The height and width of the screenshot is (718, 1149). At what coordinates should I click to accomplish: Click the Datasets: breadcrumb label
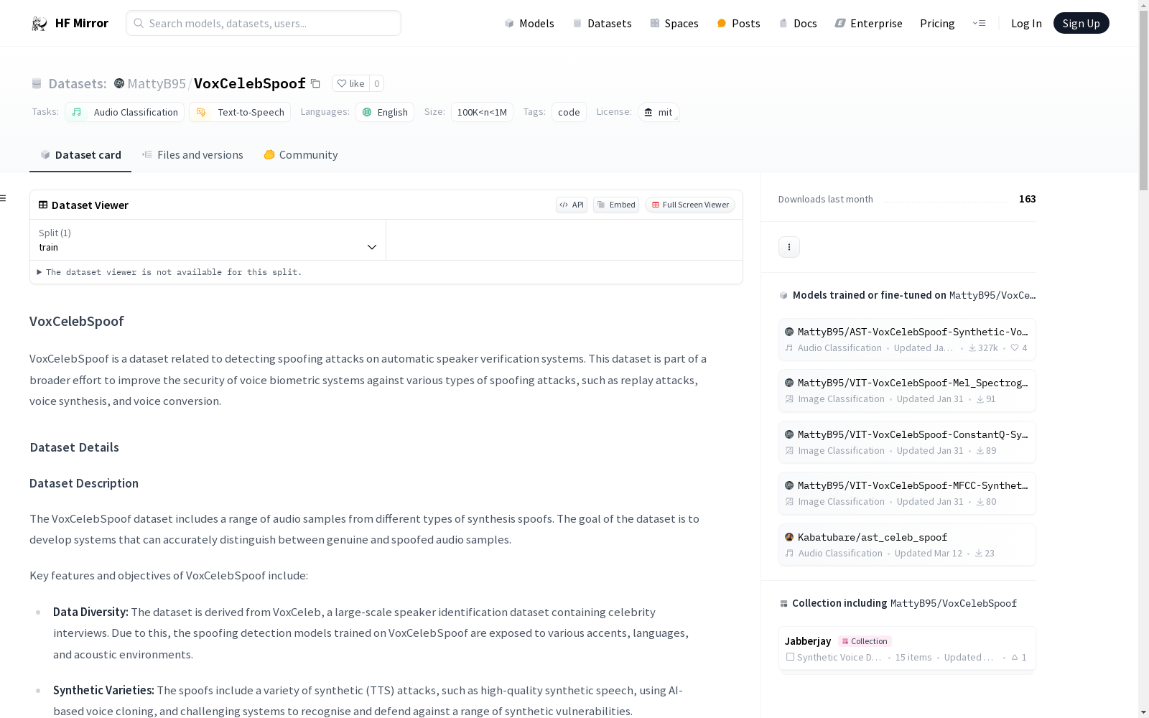pos(78,83)
